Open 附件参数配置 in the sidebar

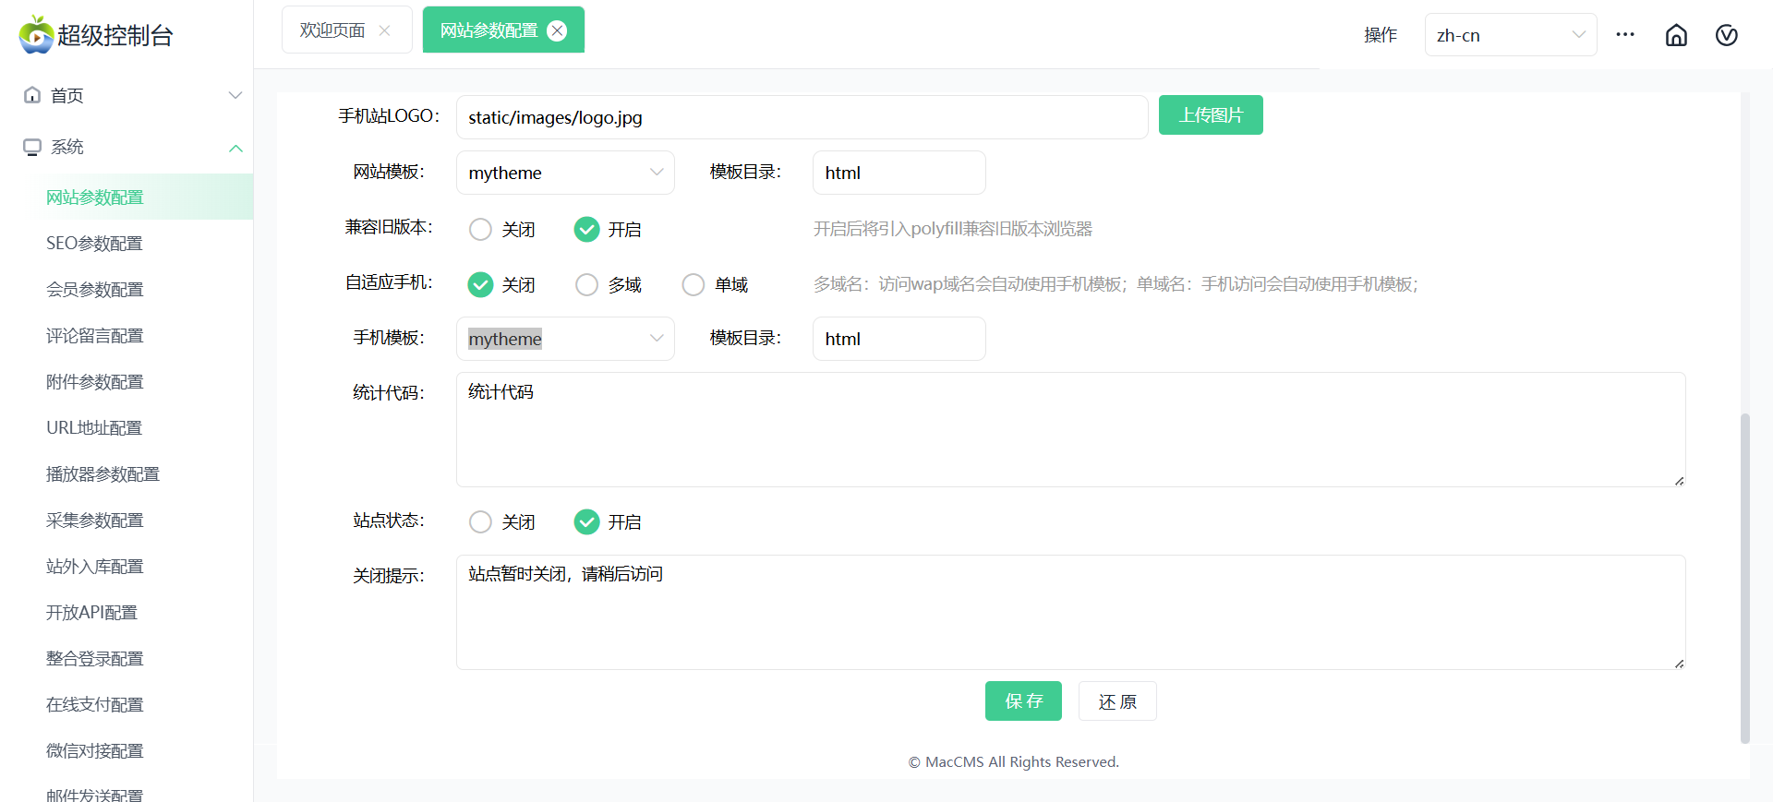[x=127, y=381]
